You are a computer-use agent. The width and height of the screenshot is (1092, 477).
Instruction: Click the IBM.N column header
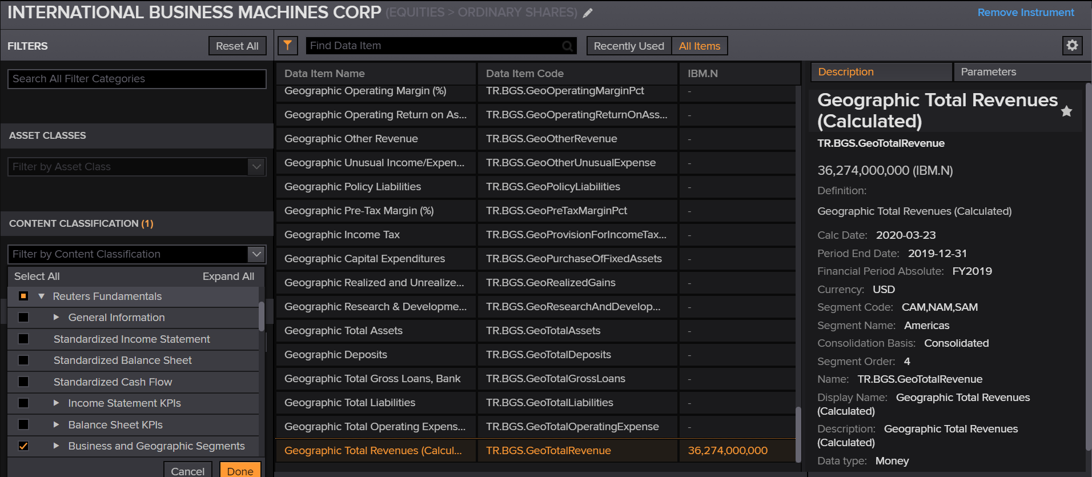point(740,74)
